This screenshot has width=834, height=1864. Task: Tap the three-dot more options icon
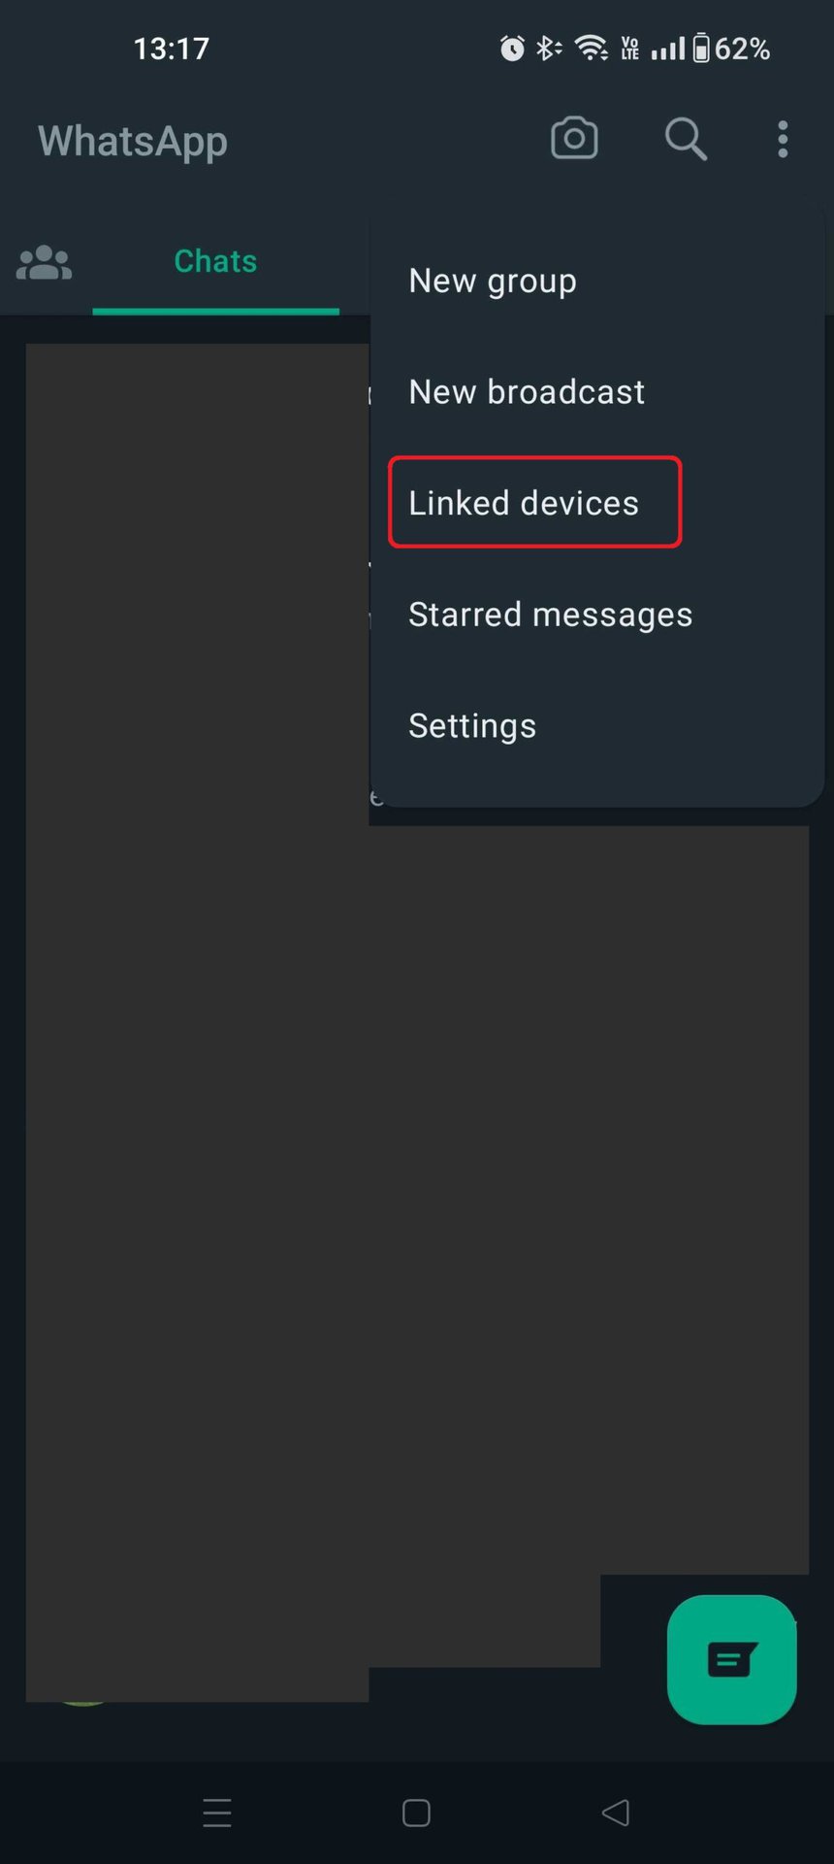coord(783,139)
